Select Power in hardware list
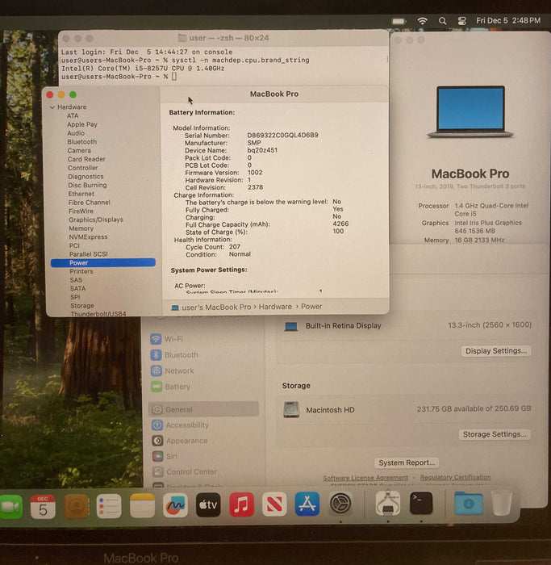 click(x=103, y=263)
